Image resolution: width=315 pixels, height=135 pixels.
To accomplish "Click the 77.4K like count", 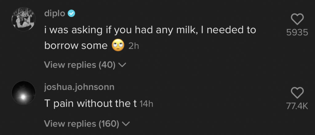I will [297, 106].
